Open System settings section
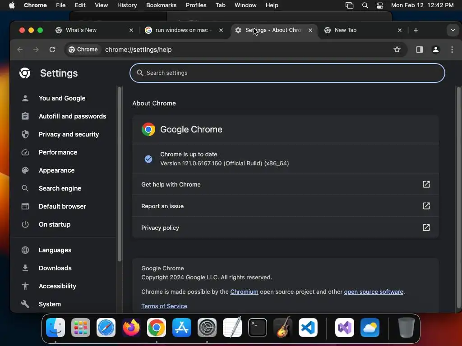 tap(50, 304)
